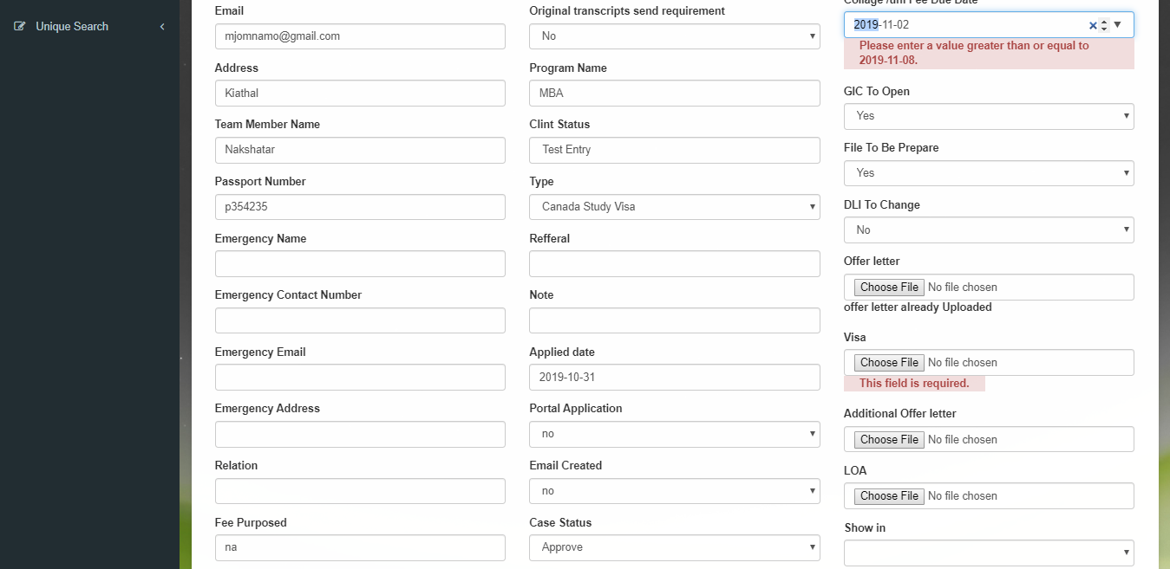Open the Case Status dropdown
Image resolution: width=1170 pixels, height=569 pixels.
pyautogui.click(x=675, y=547)
